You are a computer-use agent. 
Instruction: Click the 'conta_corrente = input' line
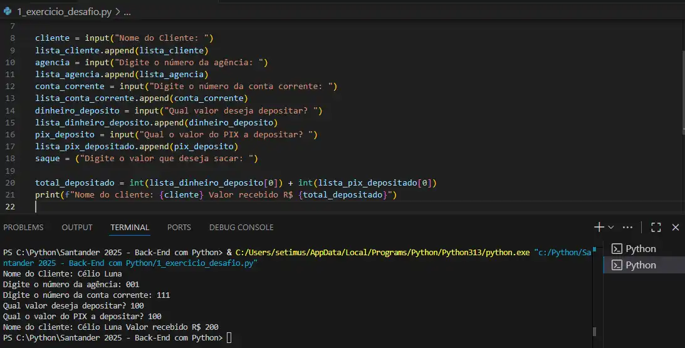coord(186,86)
